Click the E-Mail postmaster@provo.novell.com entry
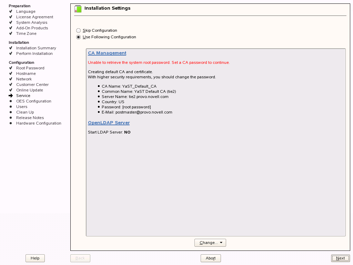The width and height of the screenshot is (353, 265). (137, 112)
